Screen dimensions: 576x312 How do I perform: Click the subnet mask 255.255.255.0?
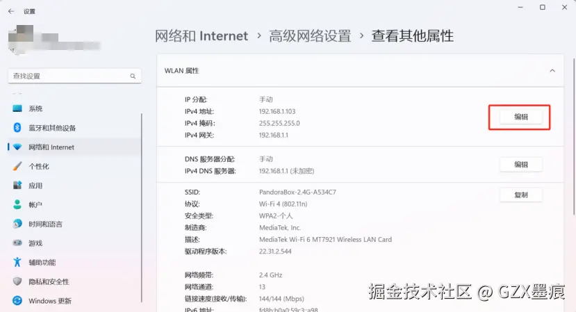(279, 123)
